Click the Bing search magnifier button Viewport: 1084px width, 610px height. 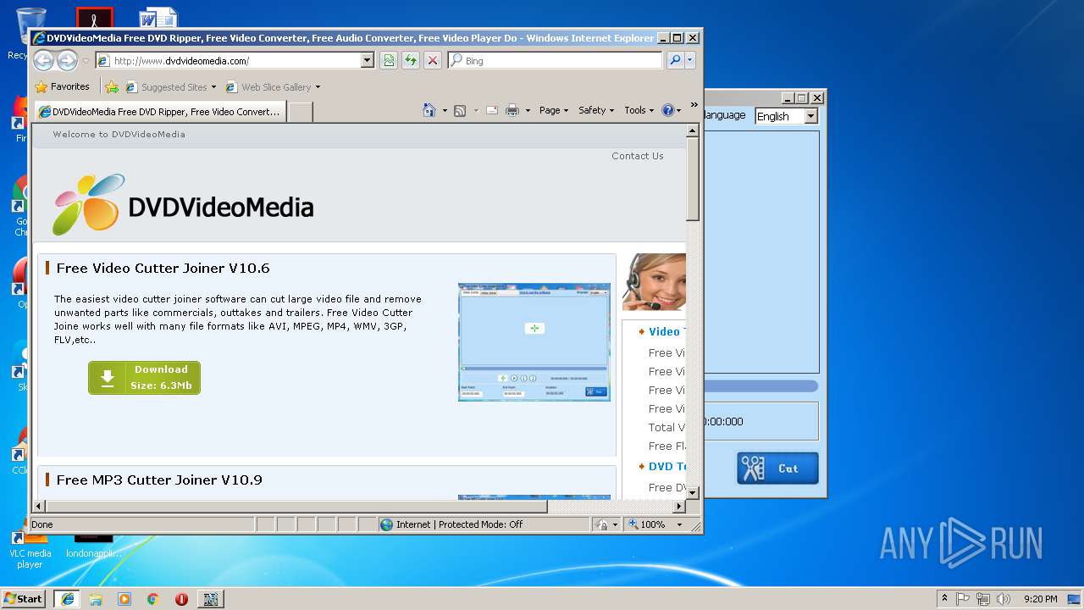(x=675, y=60)
